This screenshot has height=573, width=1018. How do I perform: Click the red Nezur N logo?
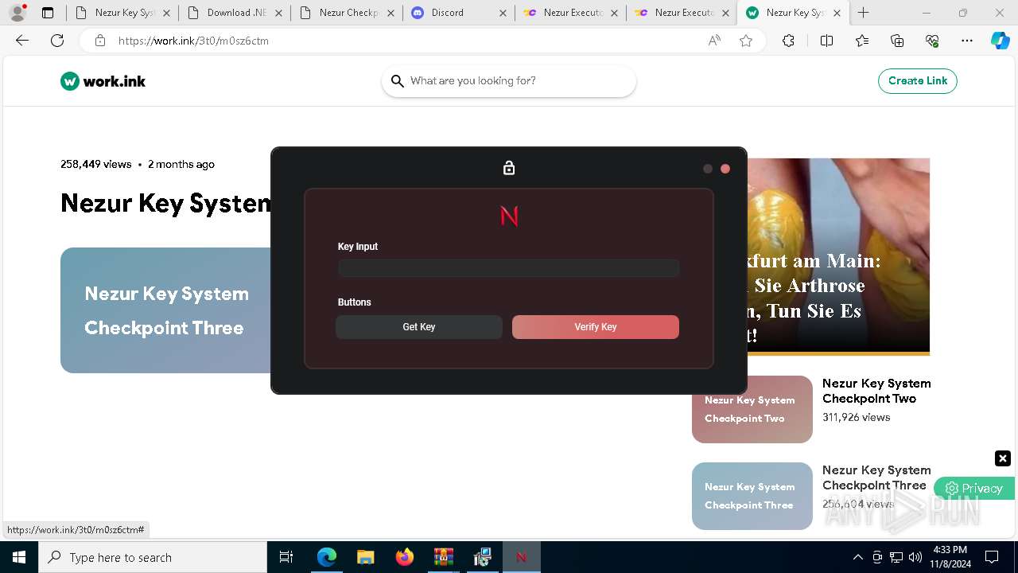[x=509, y=216]
